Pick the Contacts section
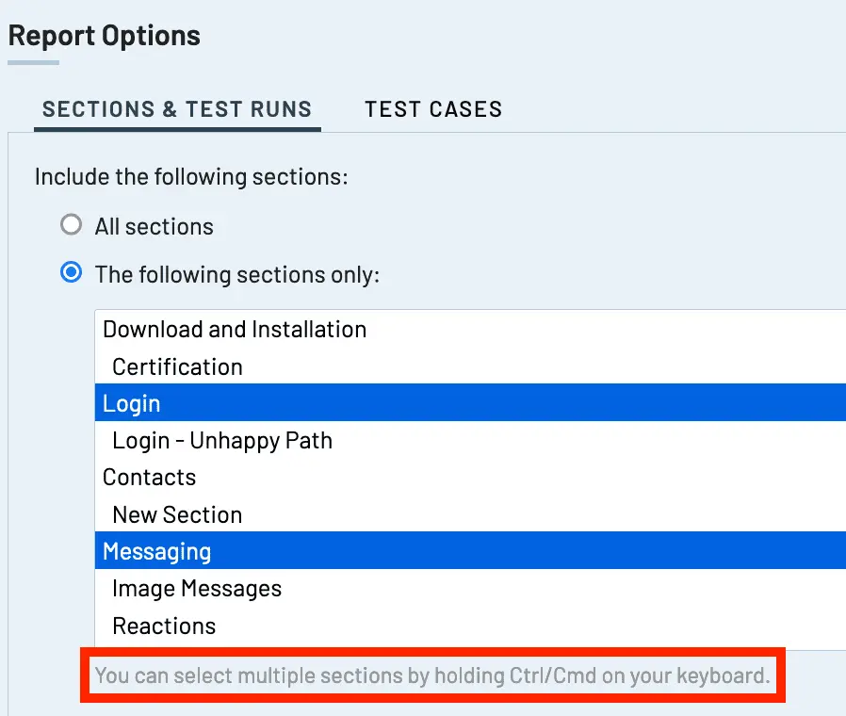The image size is (846, 716). click(x=470, y=477)
